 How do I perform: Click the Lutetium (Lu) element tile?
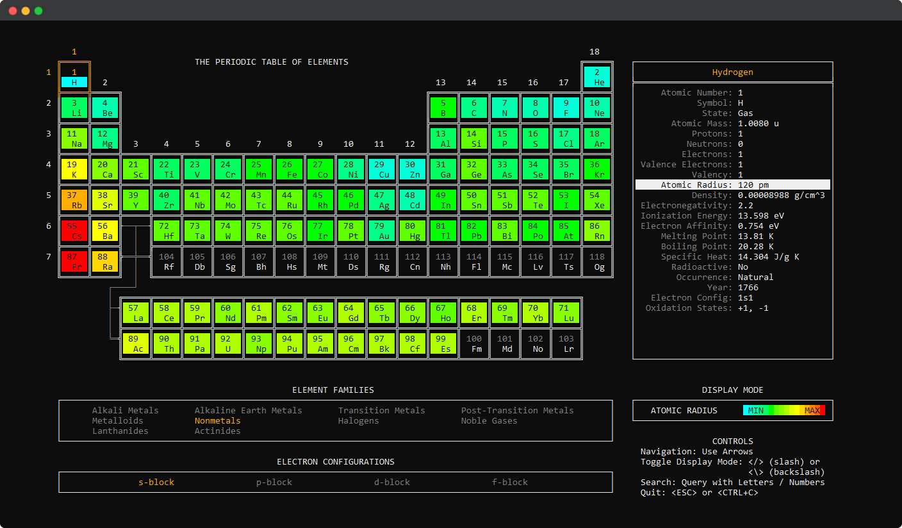click(x=566, y=313)
